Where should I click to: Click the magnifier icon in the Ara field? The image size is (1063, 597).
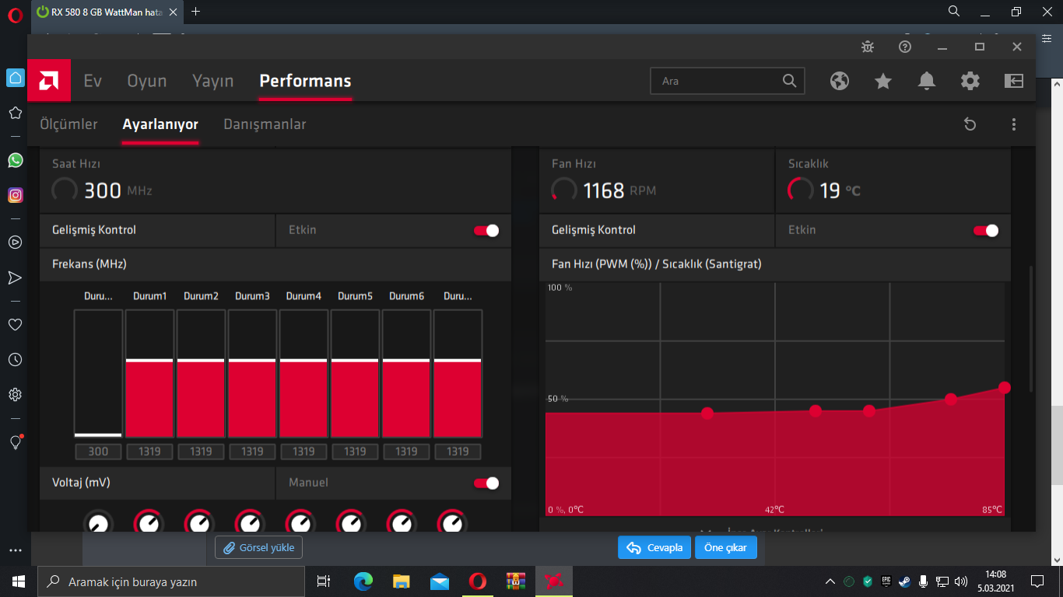[789, 81]
